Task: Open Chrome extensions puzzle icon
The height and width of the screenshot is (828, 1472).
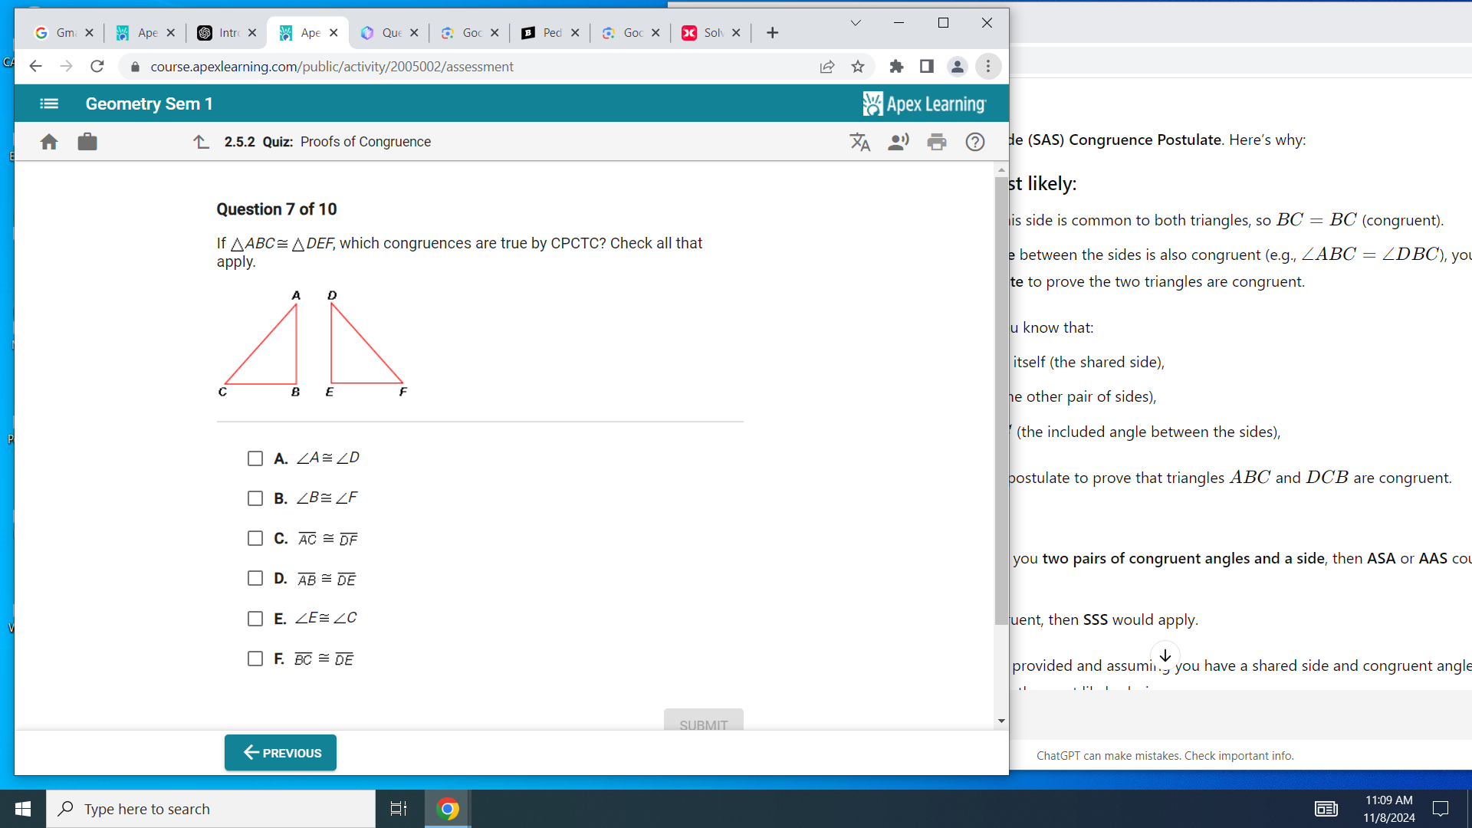Action: coord(896,67)
